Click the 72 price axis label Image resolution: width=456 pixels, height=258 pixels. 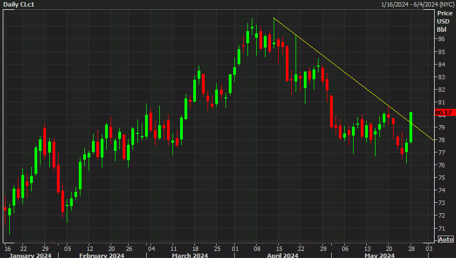tap(441, 215)
